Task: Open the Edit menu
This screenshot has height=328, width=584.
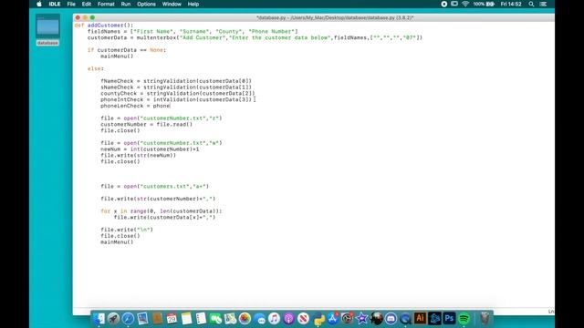Action: pyautogui.click(x=87, y=4)
